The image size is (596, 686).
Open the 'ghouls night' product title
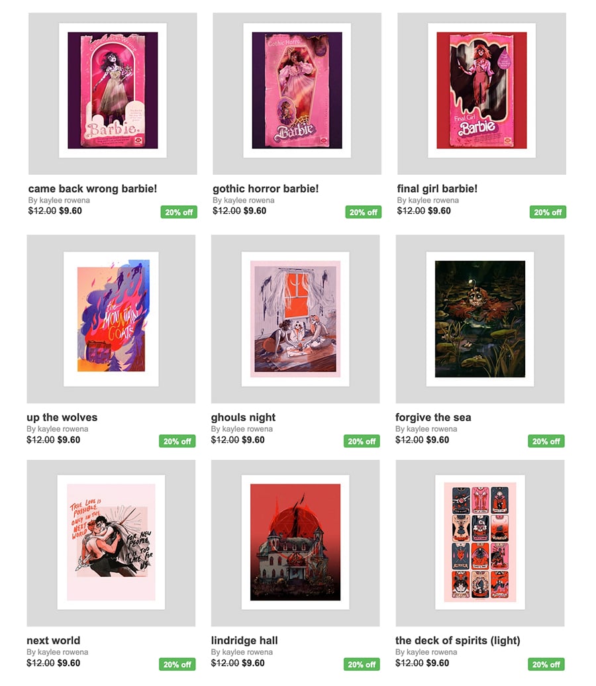(243, 417)
